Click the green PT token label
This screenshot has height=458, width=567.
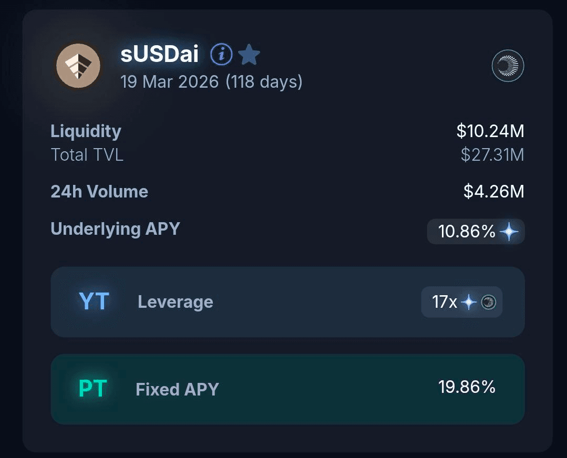[x=93, y=389]
